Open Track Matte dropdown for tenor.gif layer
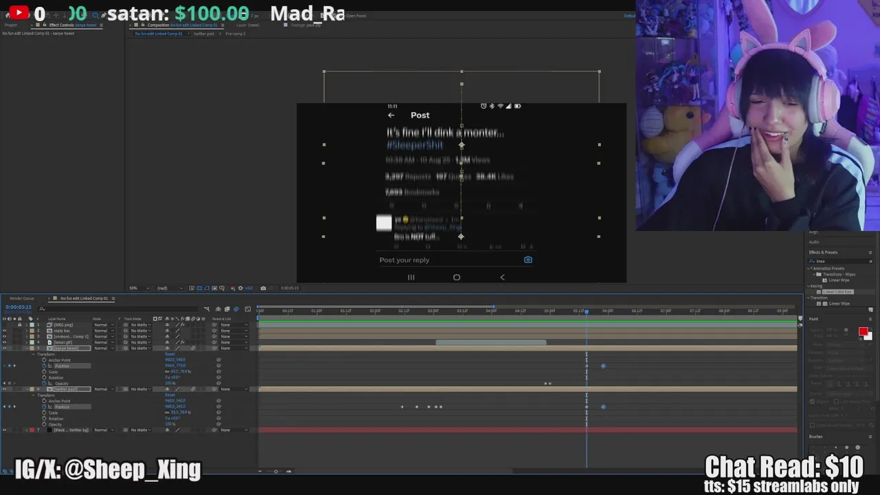This screenshot has width=880, height=495. click(x=140, y=342)
